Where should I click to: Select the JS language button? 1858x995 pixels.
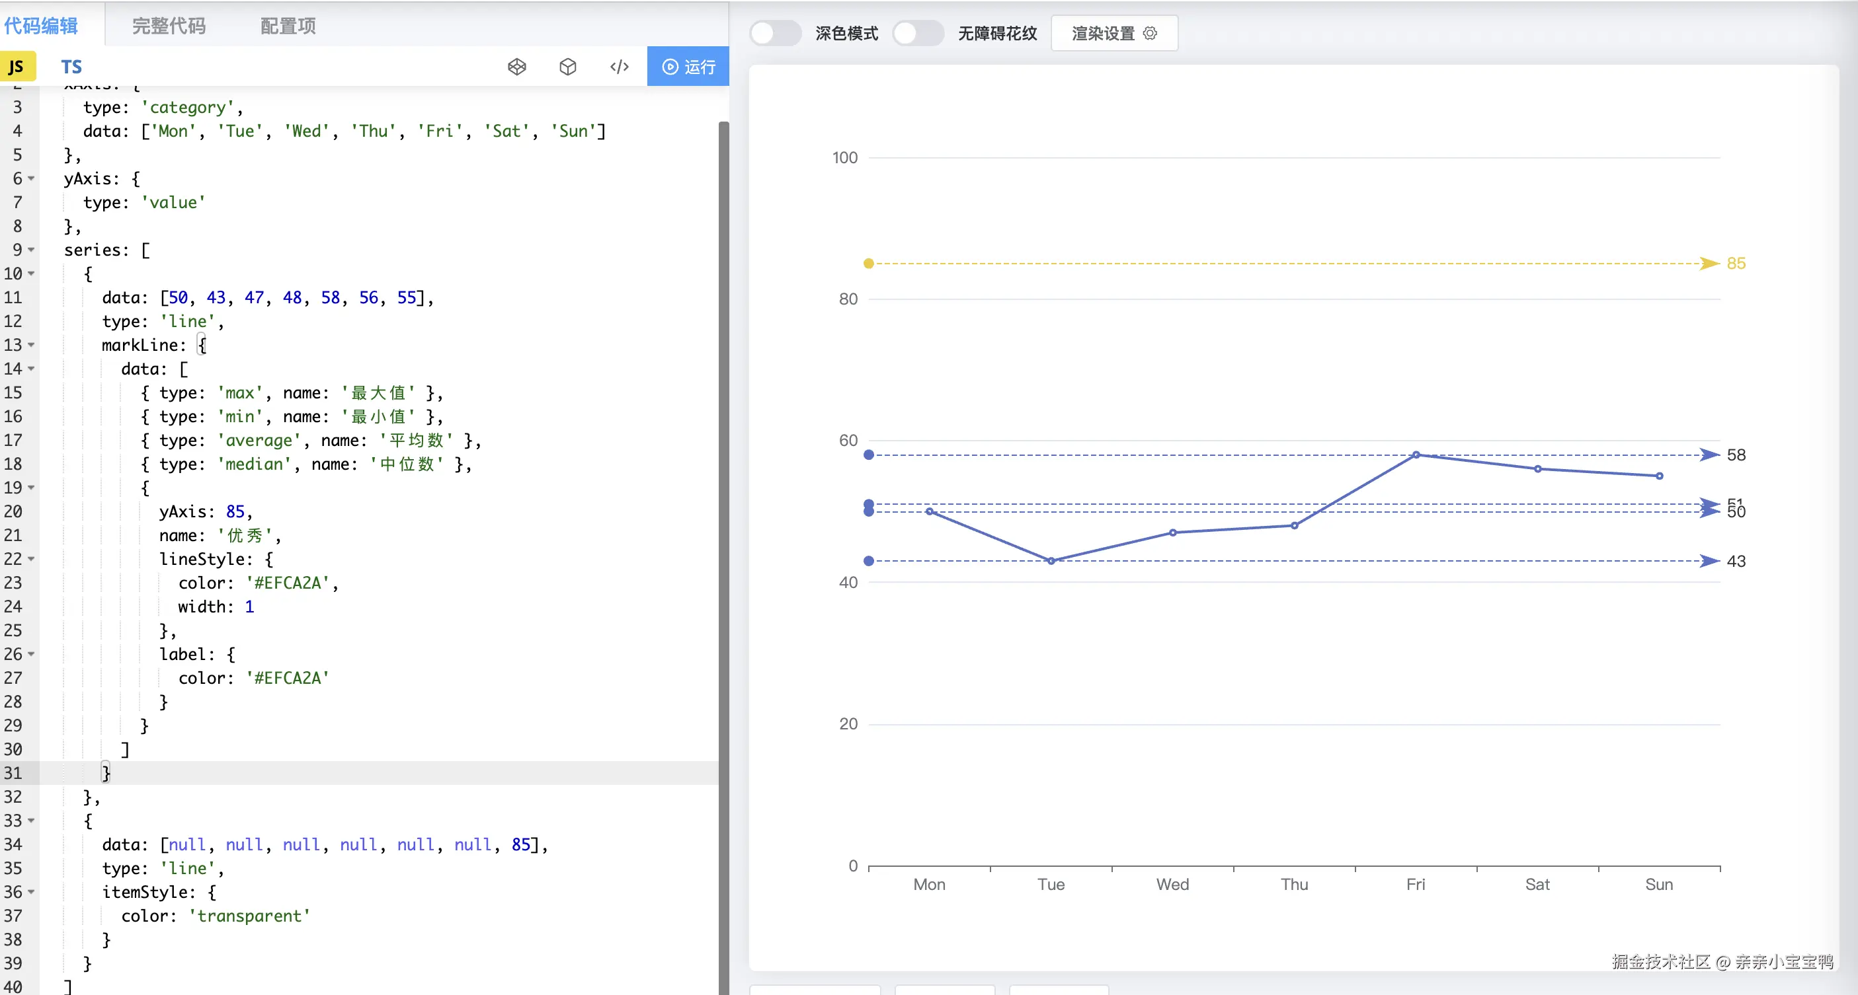16,67
